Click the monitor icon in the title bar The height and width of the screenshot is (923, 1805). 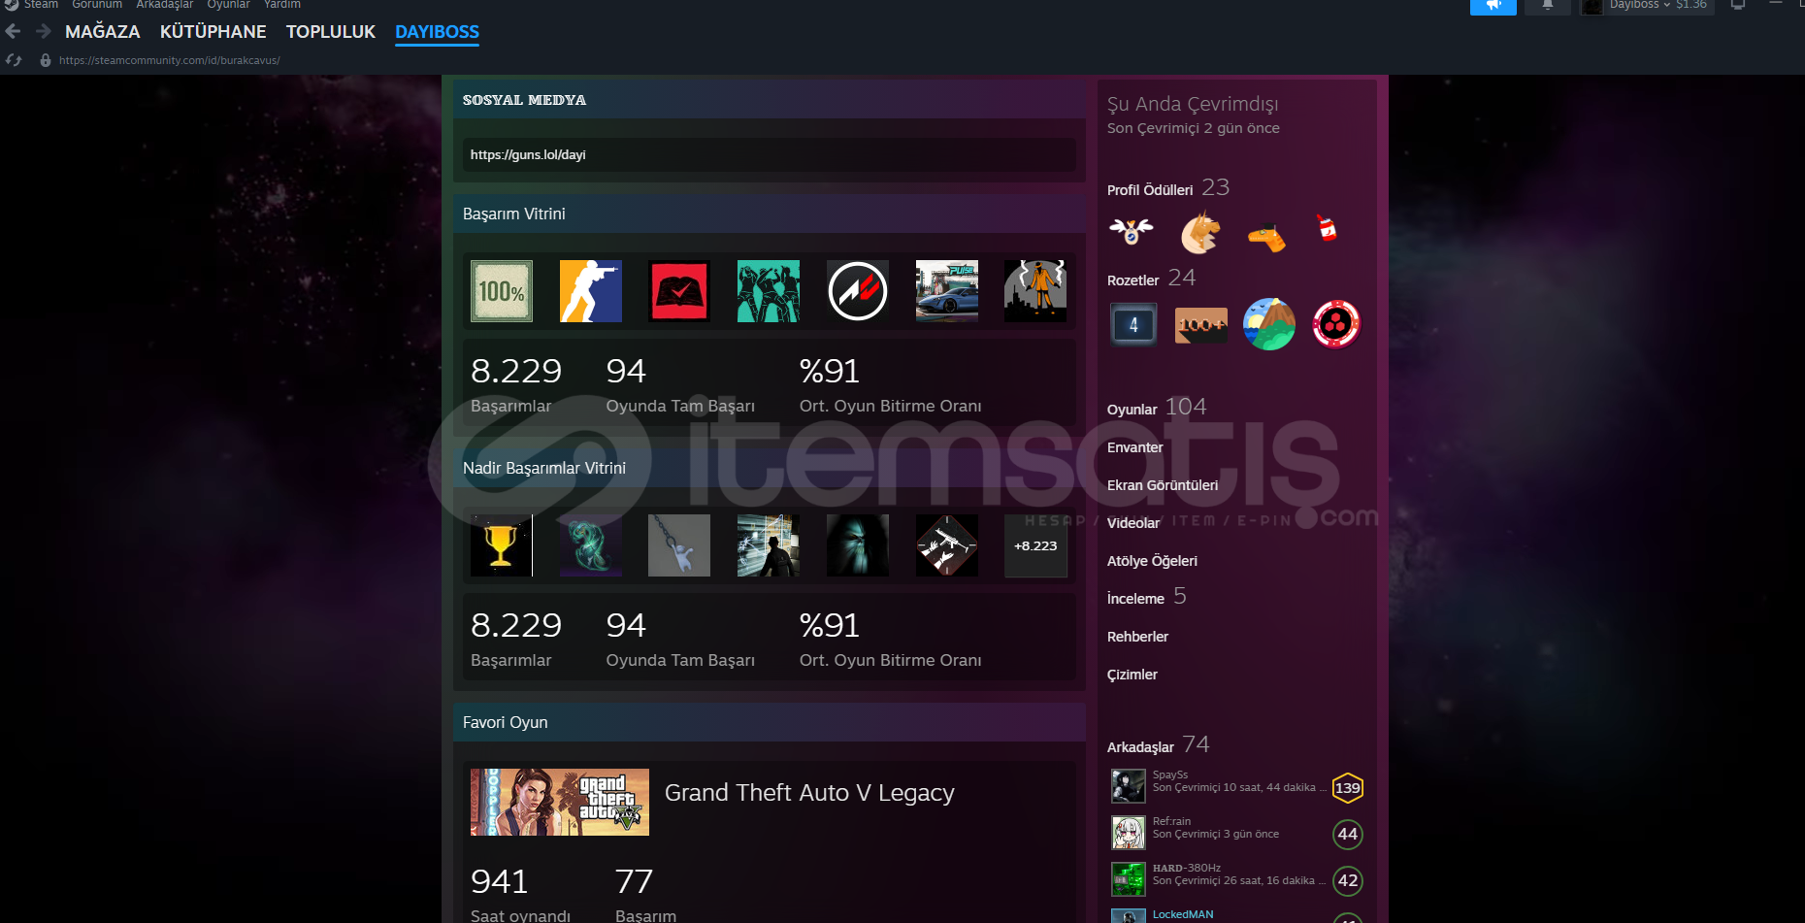tap(1738, 5)
